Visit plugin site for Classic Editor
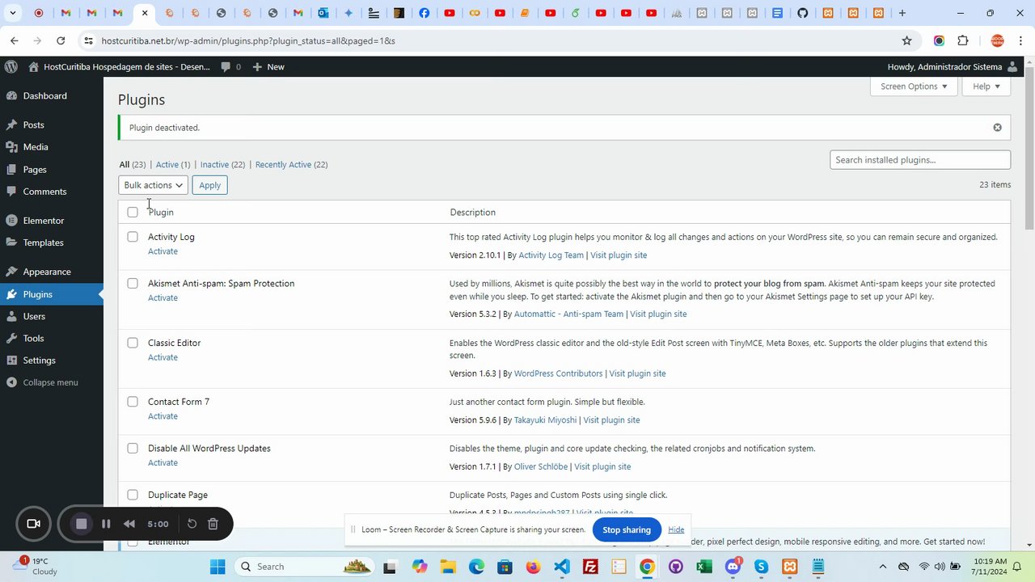The image size is (1035, 582). (637, 373)
